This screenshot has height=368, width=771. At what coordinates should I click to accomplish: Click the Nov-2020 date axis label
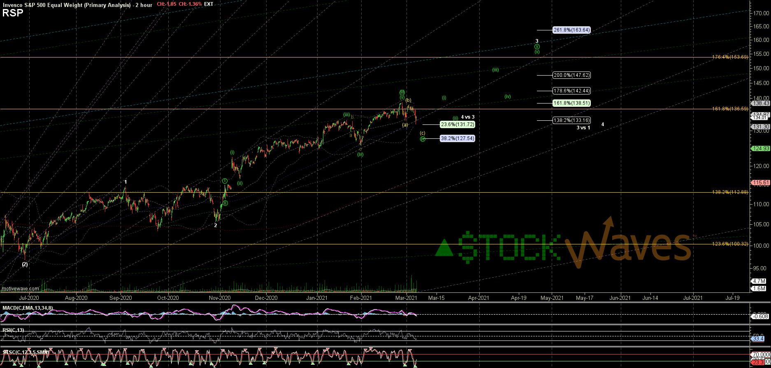[220, 298]
